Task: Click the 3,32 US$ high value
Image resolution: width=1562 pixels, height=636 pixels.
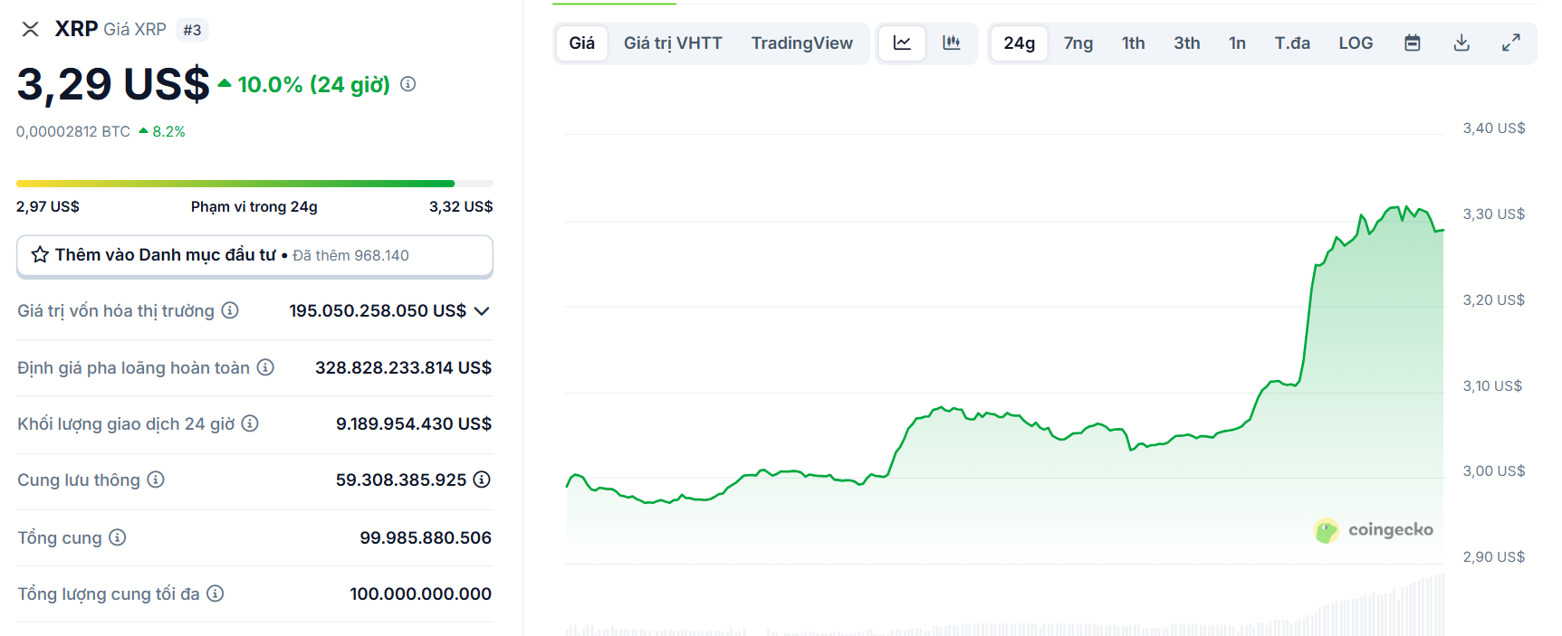Action: coord(461,206)
